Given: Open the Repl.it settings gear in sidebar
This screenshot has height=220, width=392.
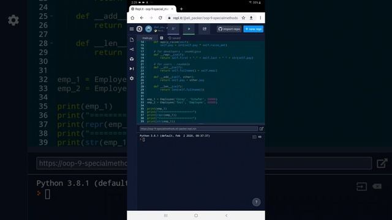Looking at the screenshot, I should click(132, 78).
